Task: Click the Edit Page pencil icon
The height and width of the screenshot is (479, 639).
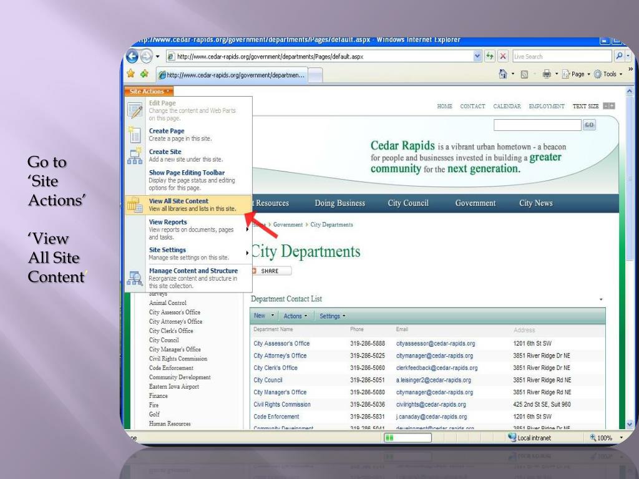Action: 135,110
